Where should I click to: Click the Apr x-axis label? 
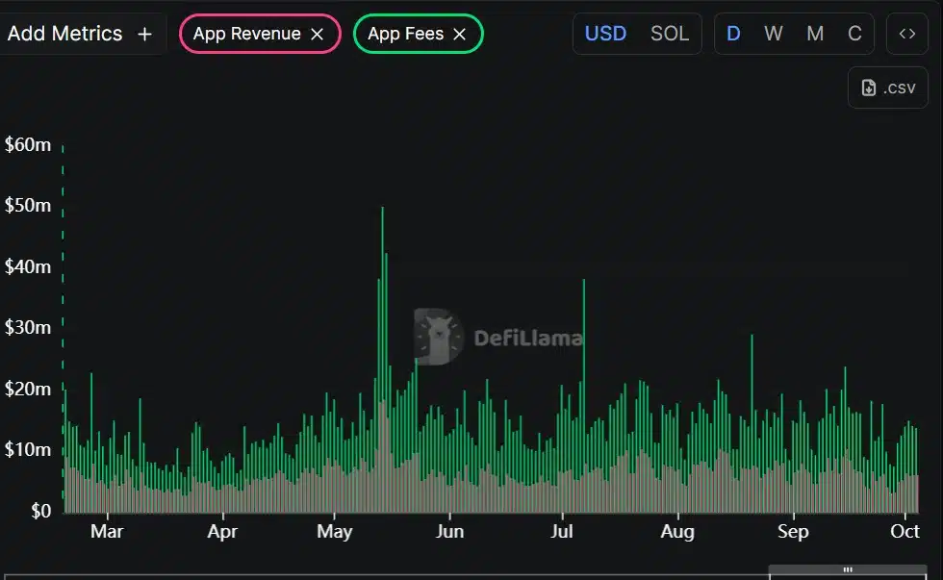tap(222, 531)
